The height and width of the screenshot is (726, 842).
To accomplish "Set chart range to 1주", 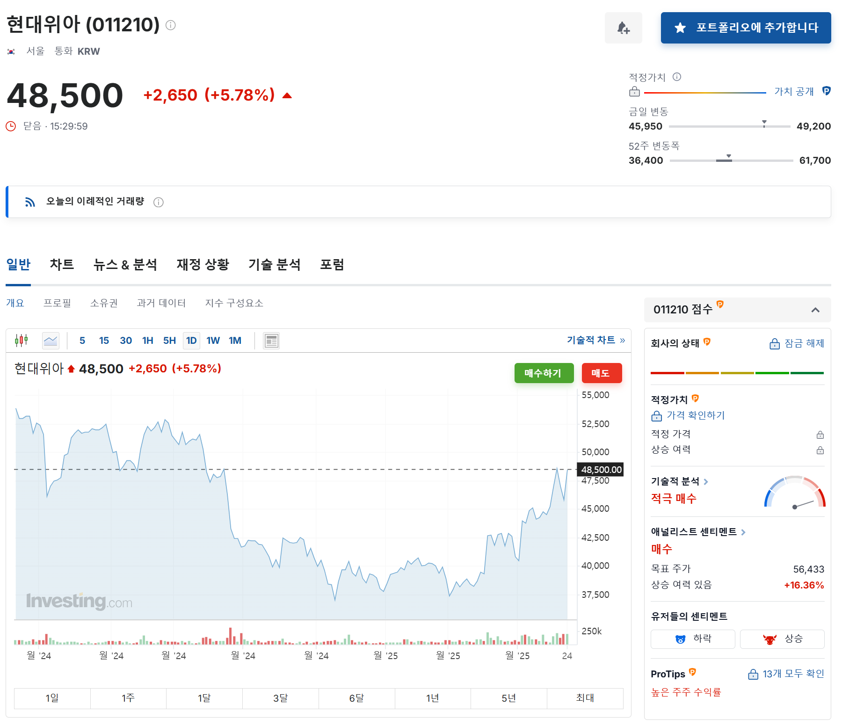I will [x=128, y=698].
